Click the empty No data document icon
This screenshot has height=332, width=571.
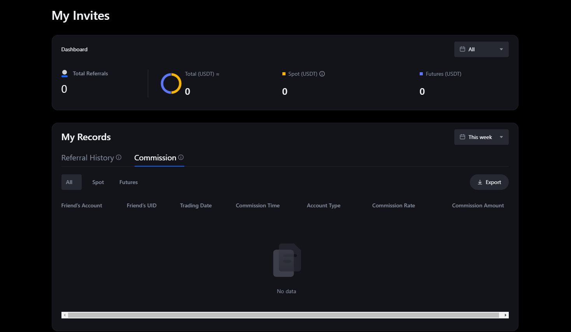click(x=287, y=260)
